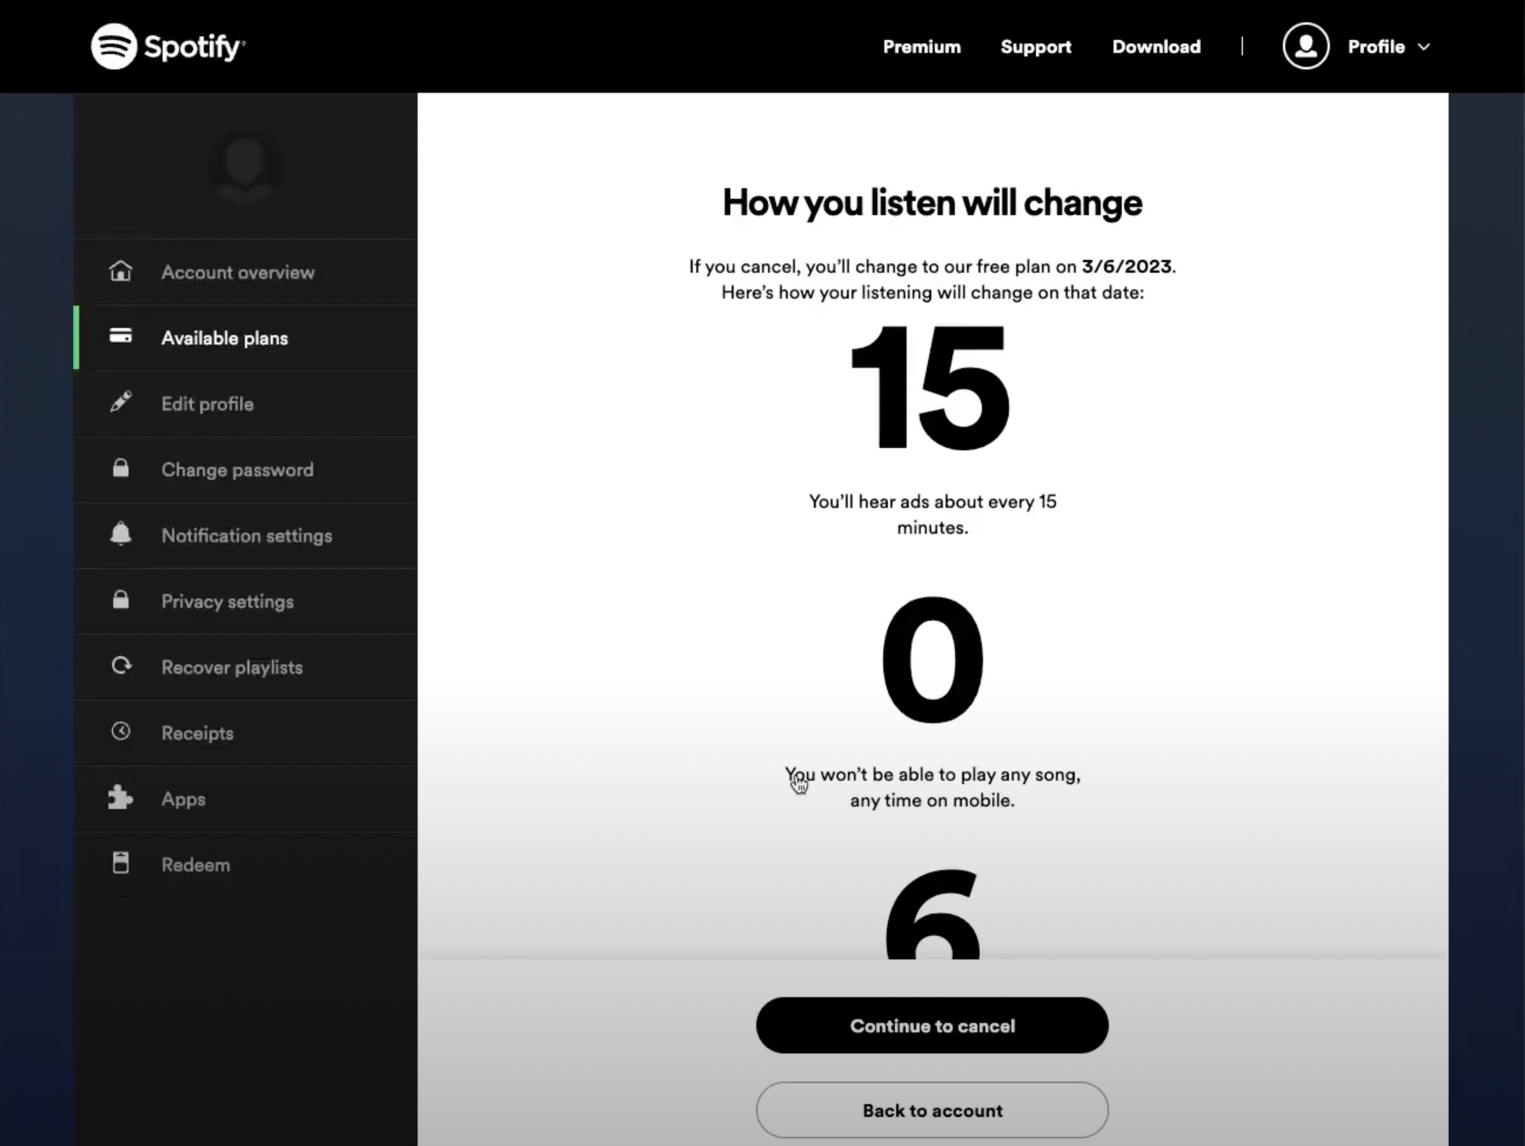The width and height of the screenshot is (1525, 1146).
Task: Click the Receipts clock icon
Action: point(121,732)
